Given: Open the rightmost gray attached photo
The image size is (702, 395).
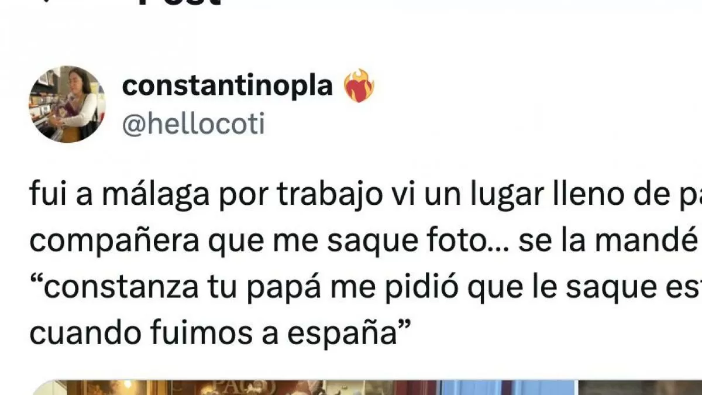Looking at the screenshot, I should point(639,388).
